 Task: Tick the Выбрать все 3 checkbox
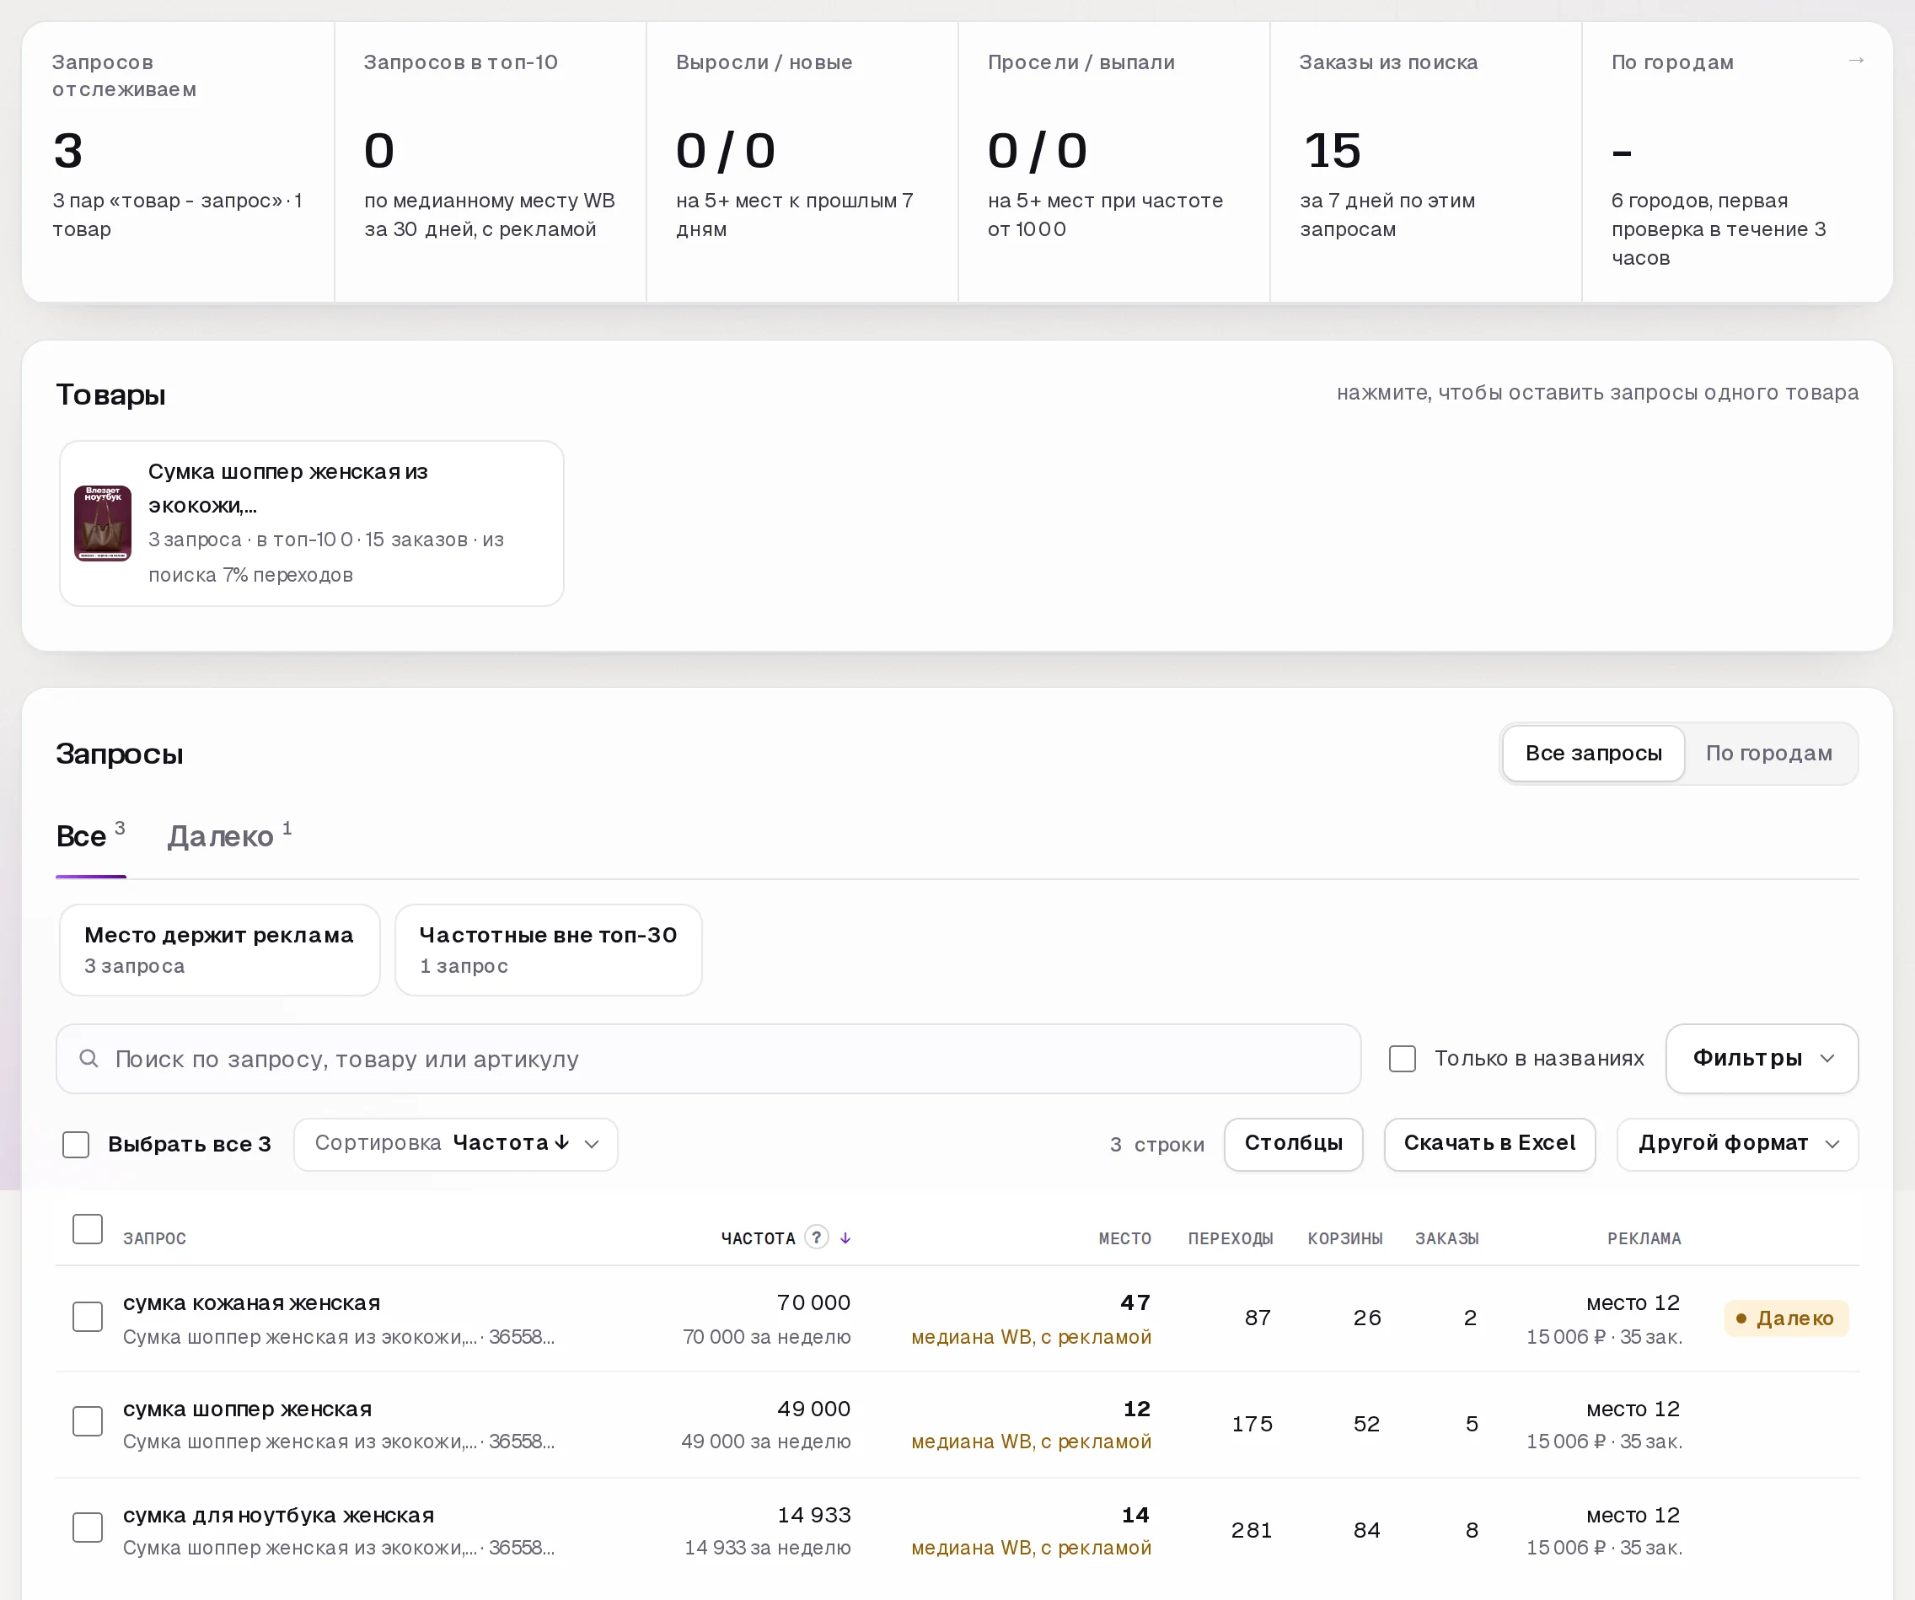tap(76, 1144)
